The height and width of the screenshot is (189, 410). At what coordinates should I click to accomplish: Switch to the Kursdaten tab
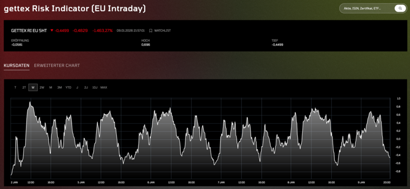pyautogui.click(x=16, y=65)
